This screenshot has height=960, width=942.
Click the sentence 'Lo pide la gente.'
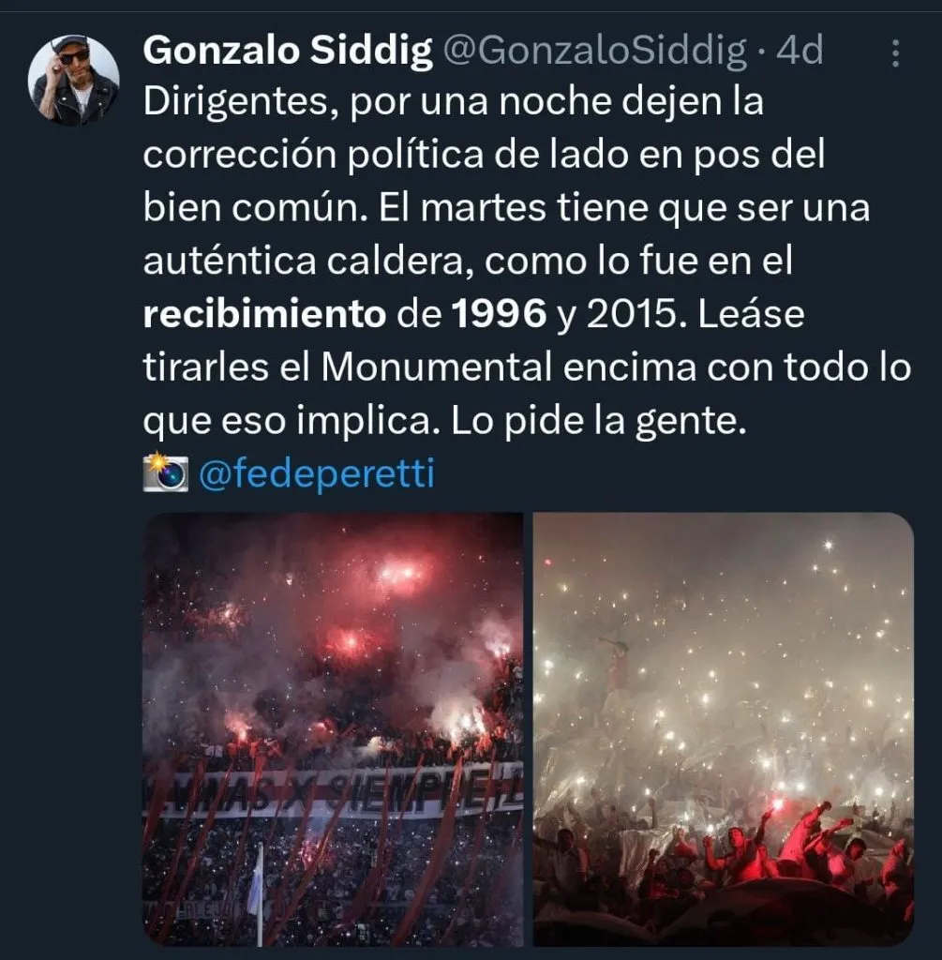pyautogui.click(x=598, y=422)
